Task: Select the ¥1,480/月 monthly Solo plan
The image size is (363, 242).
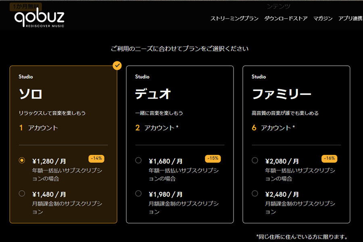Action: (x=22, y=193)
